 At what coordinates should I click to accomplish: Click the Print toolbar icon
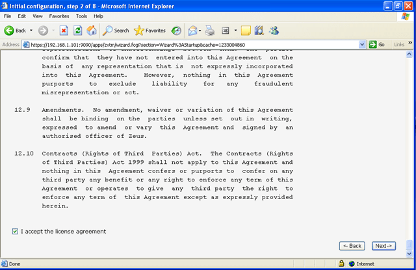[x=209, y=30]
